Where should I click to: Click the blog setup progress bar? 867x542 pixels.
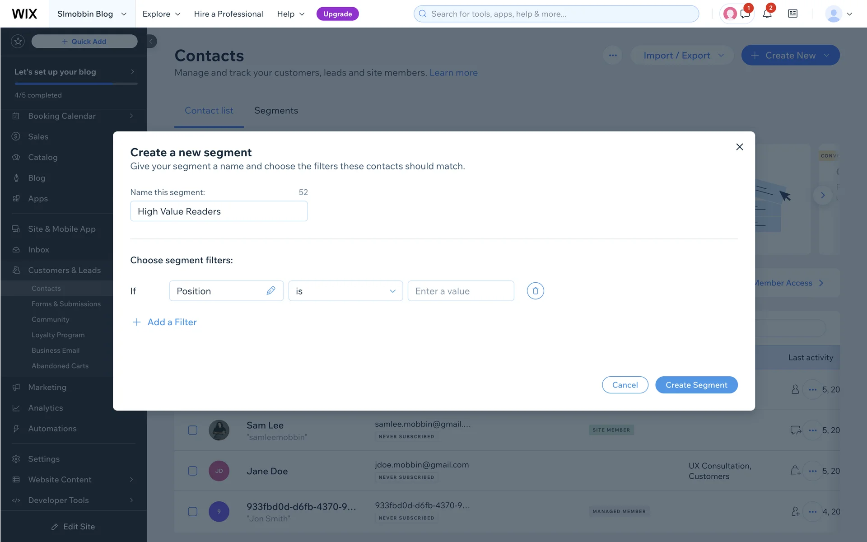(76, 84)
